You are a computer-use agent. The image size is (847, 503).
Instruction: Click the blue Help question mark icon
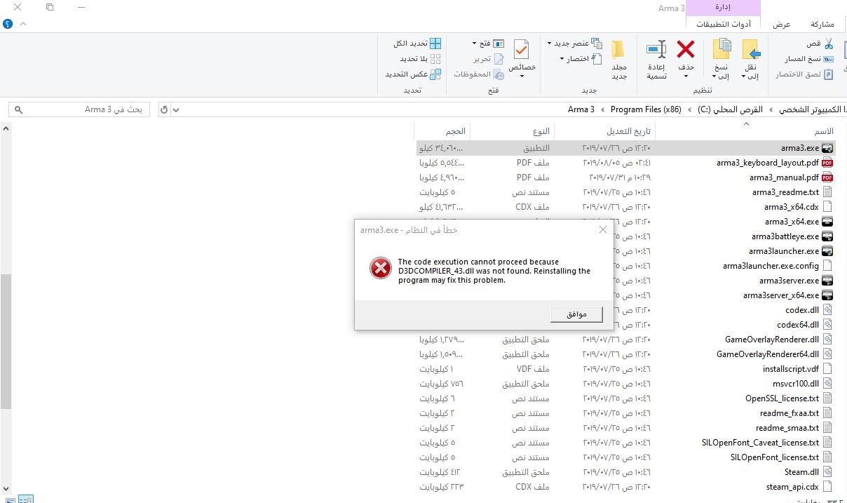[x=8, y=24]
